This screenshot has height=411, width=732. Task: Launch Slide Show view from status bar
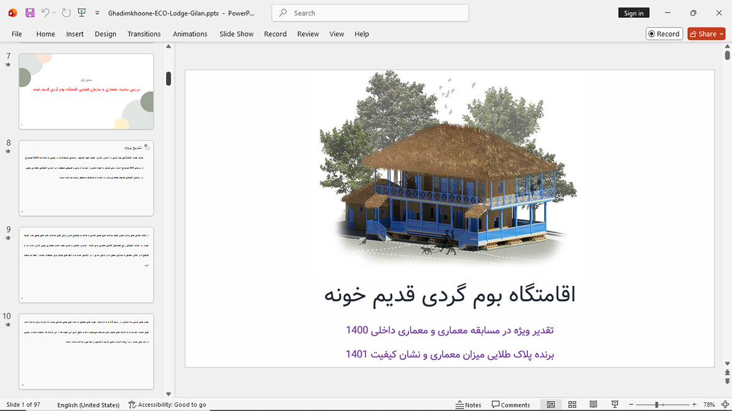615,404
